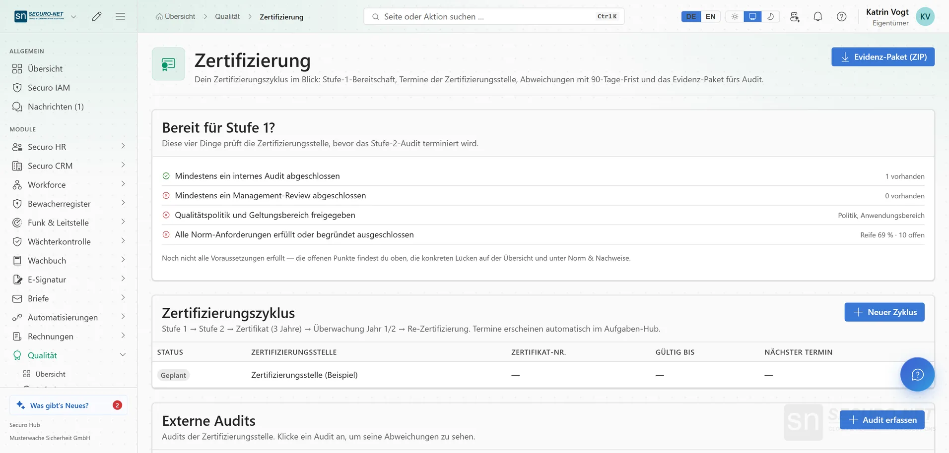The image size is (949, 453).
Task: Click the Neuer Zyklus button
Action: pos(884,312)
